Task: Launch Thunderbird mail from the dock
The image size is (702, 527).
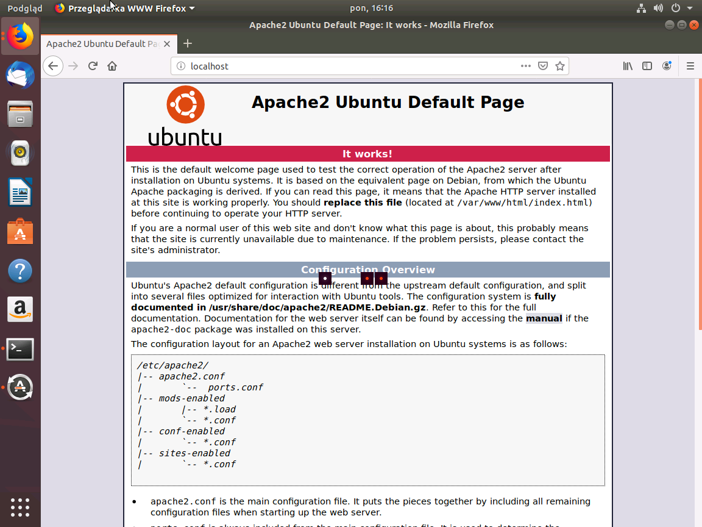Action: pyautogui.click(x=20, y=75)
